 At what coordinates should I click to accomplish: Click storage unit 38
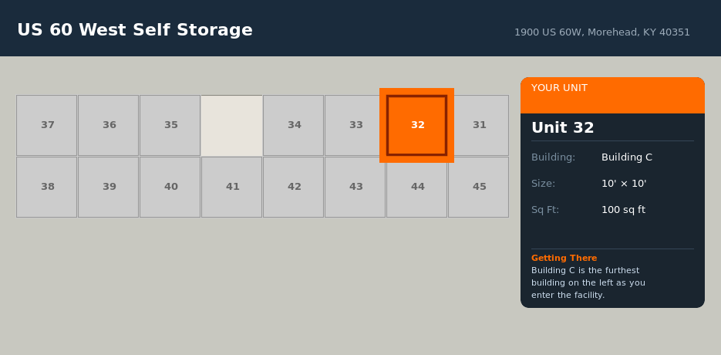coord(46,187)
